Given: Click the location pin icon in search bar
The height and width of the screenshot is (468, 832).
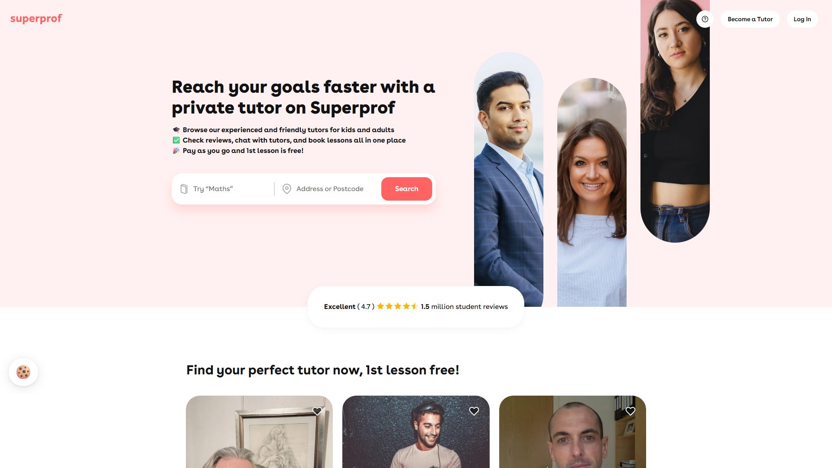Looking at the screenshot, I should [286, 189].
